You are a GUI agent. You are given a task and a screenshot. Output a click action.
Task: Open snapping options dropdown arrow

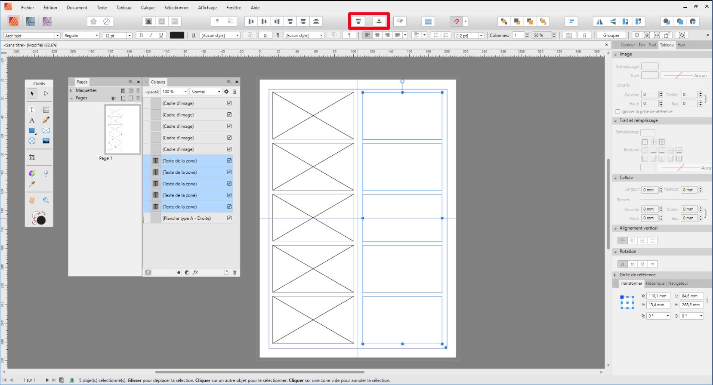click(466, 22)
